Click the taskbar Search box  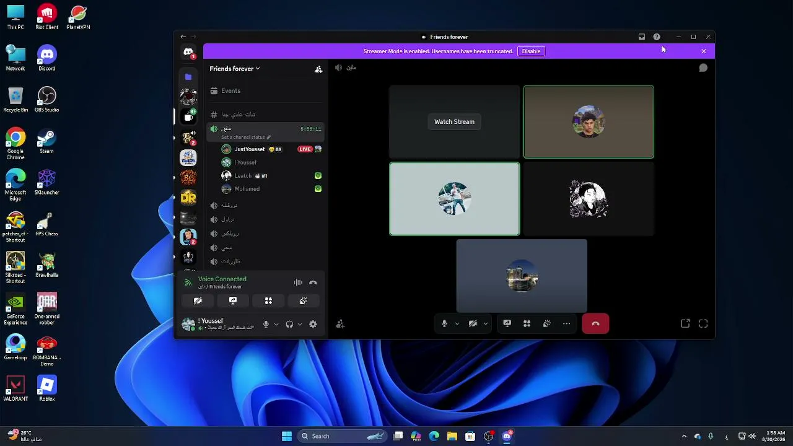pos(341,436)
